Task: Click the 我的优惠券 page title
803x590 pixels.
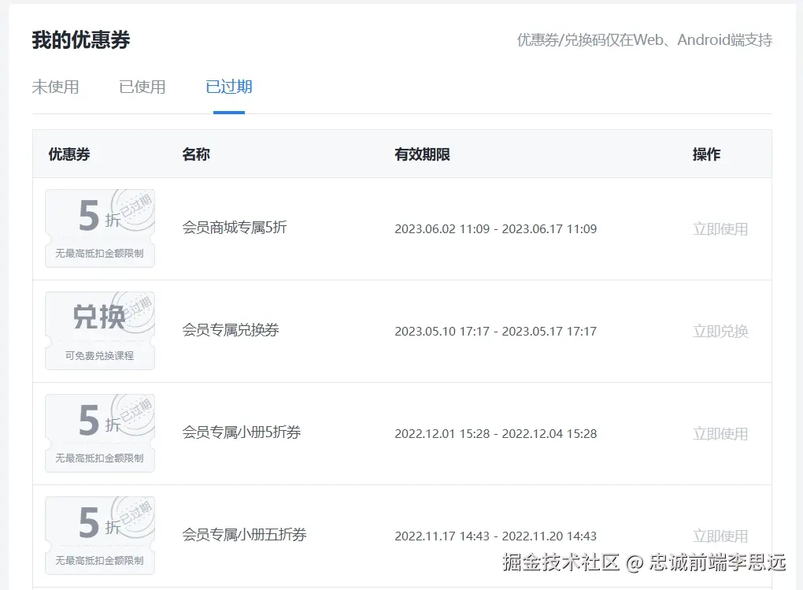Action: (76, 39)
